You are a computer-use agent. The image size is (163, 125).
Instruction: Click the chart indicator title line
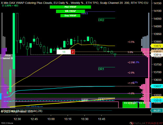click(x=75, y=3)
